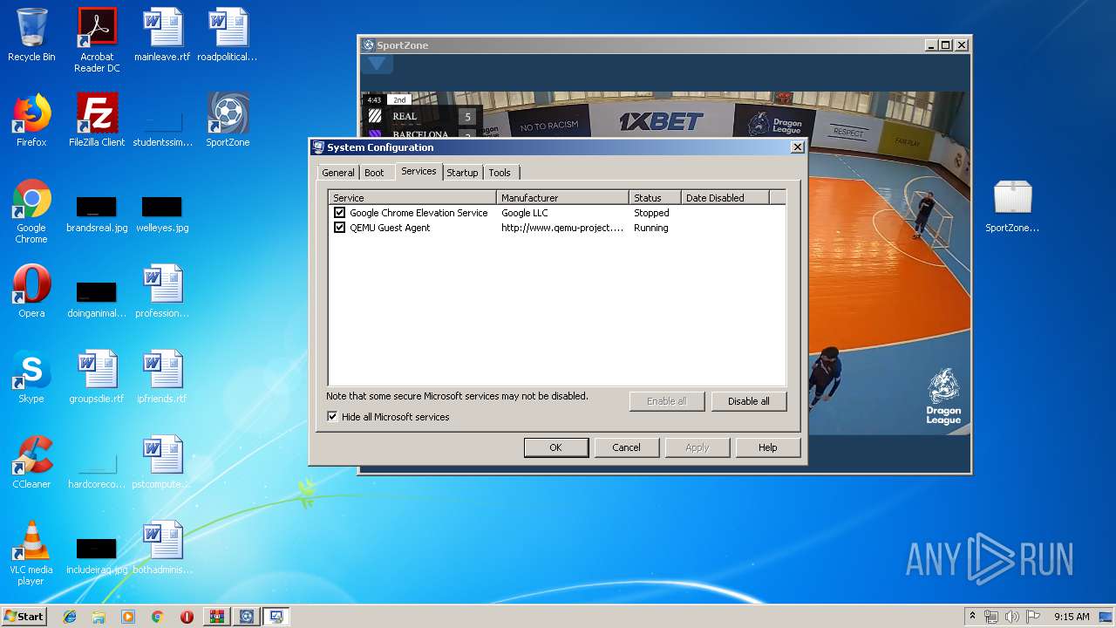Select brandsreal.jpg on desktop

pos(97,214)
